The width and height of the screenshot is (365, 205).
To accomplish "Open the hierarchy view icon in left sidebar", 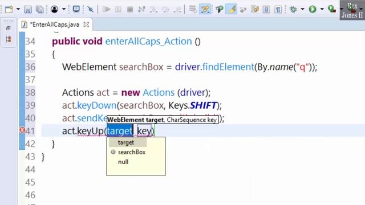I will point(9,39).
